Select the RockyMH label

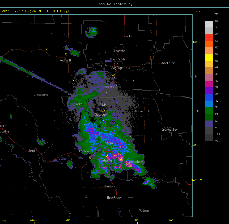65,60
